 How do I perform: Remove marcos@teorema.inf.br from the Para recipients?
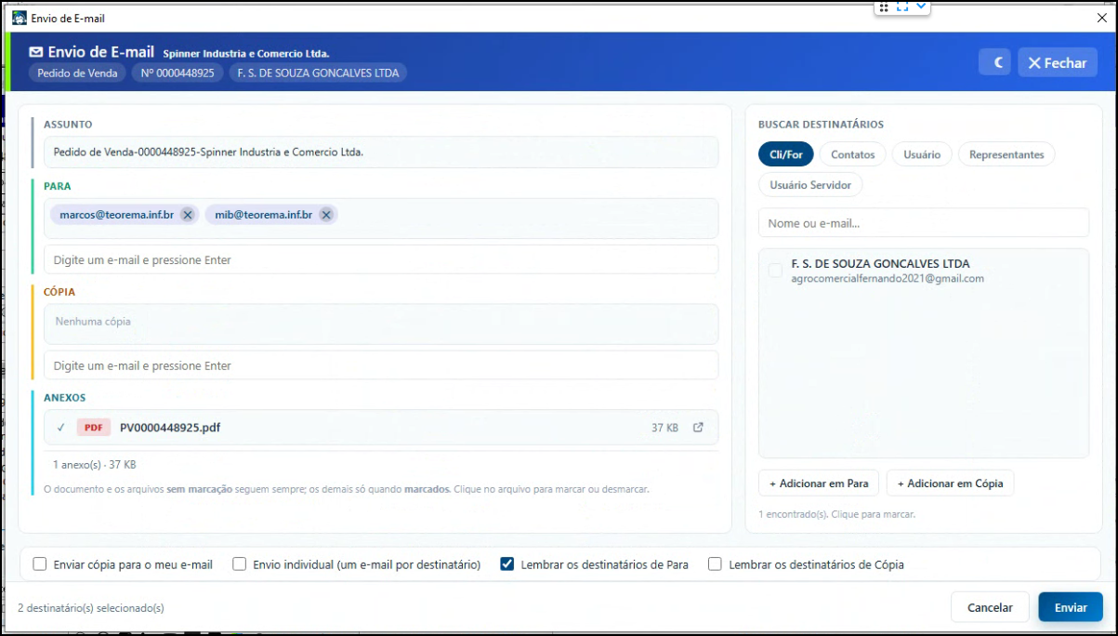[188, 215]
